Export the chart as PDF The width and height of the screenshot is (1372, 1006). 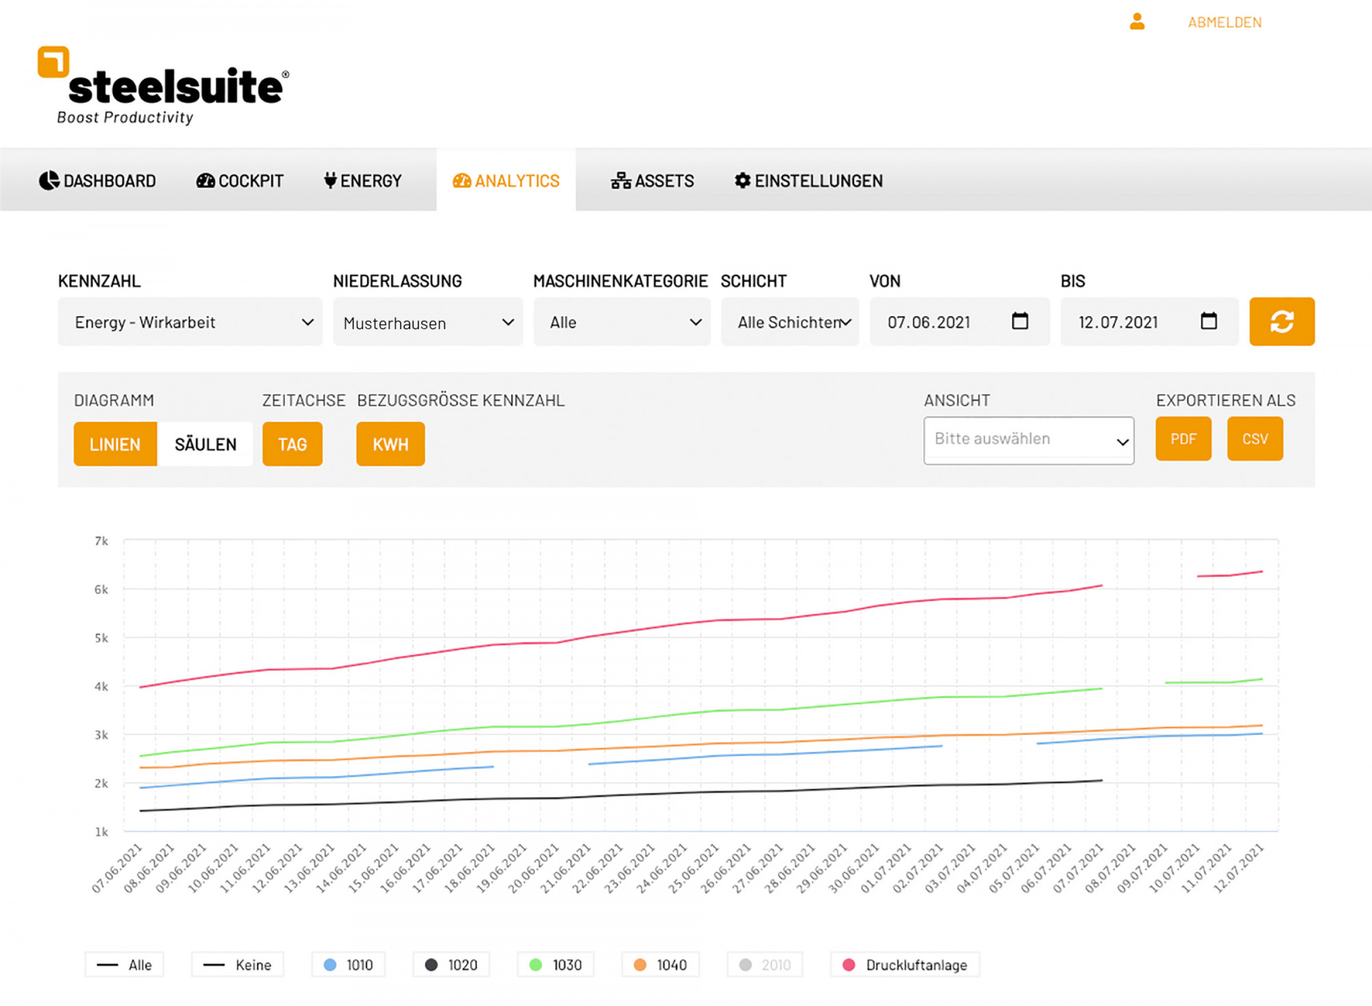coord(1183,439)
